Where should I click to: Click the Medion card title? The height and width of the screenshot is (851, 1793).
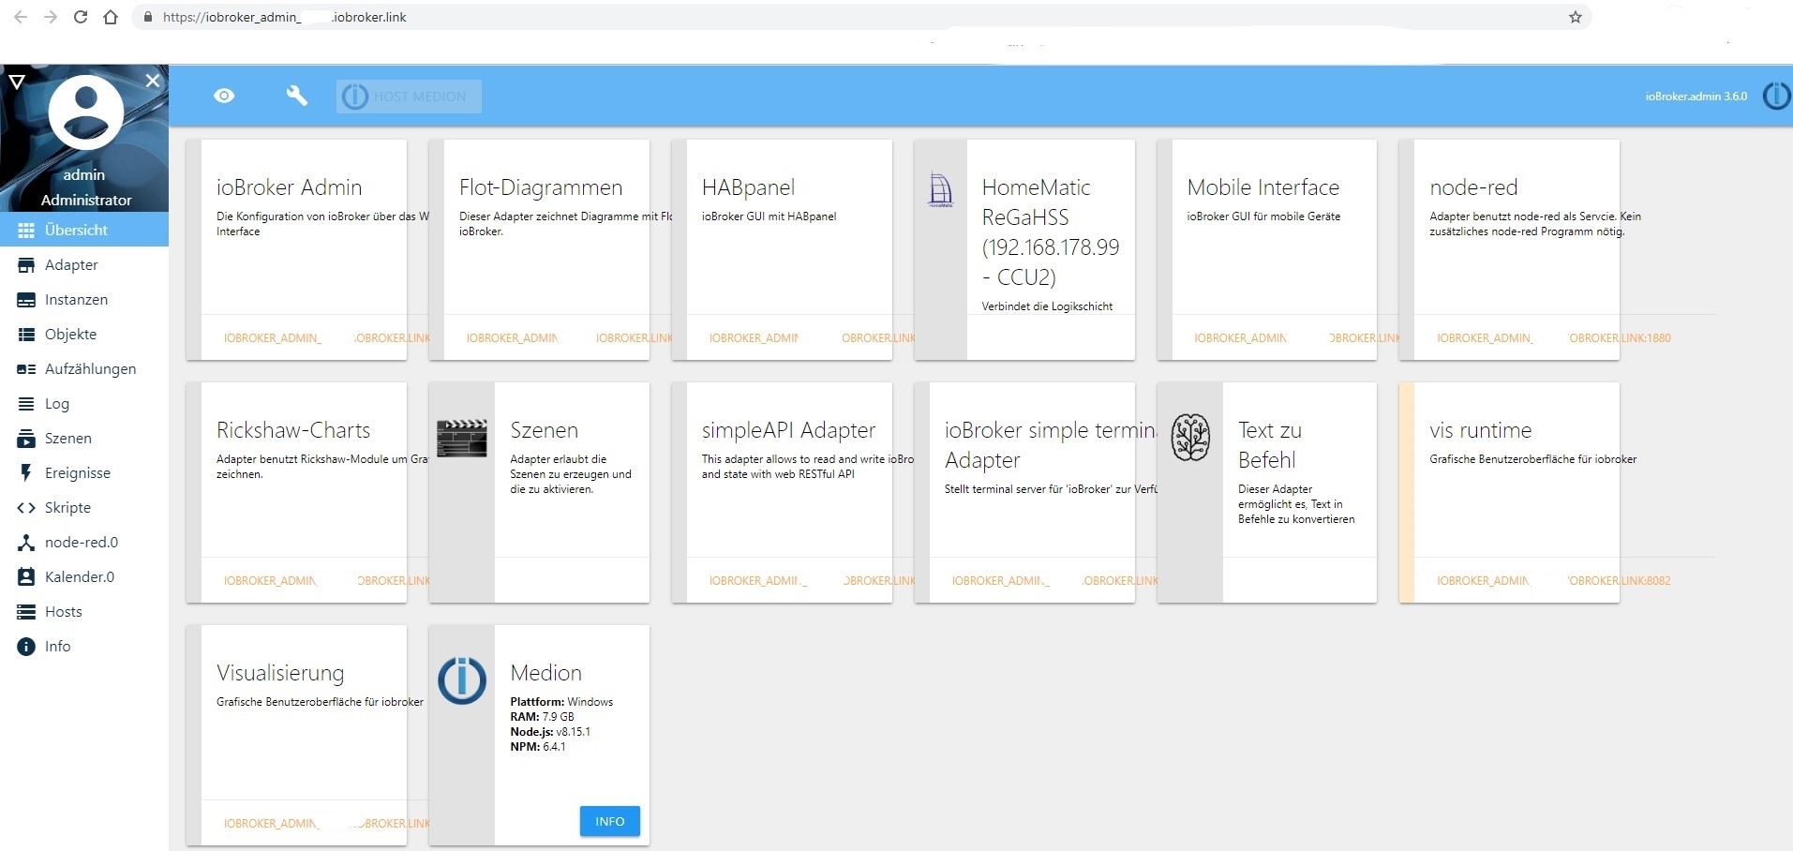click(546, 673)
